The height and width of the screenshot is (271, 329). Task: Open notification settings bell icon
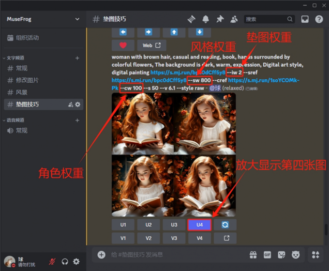click(x=206, y=19)
